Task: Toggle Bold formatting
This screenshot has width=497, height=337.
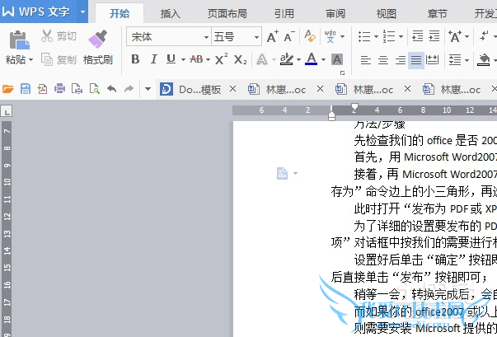Action: pyautogui.click(x=135, y=59)
